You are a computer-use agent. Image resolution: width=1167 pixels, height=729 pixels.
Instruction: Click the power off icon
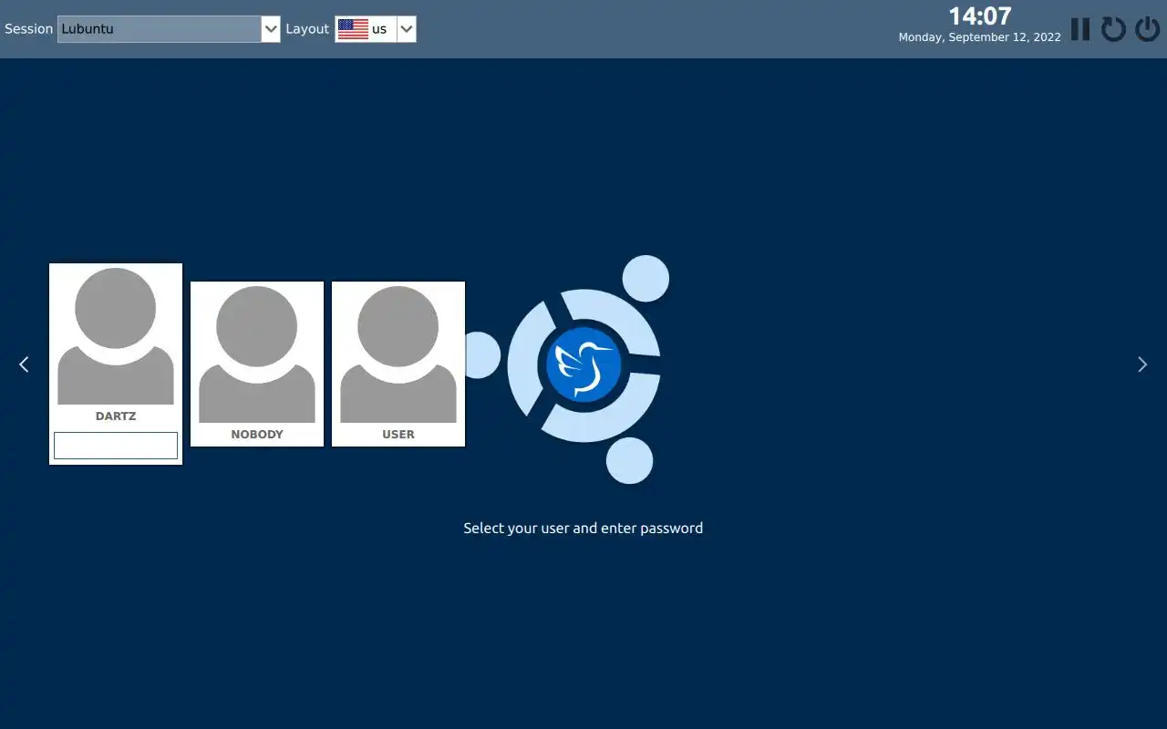(x=1147, y=29)
